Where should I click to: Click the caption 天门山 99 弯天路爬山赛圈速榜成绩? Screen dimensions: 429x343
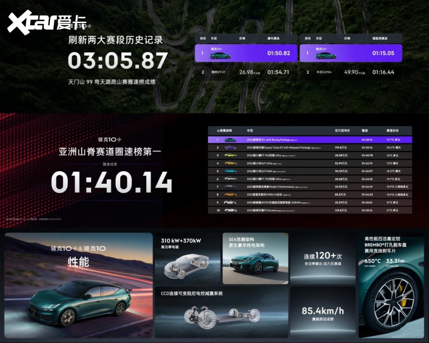[x=112, y=82]
